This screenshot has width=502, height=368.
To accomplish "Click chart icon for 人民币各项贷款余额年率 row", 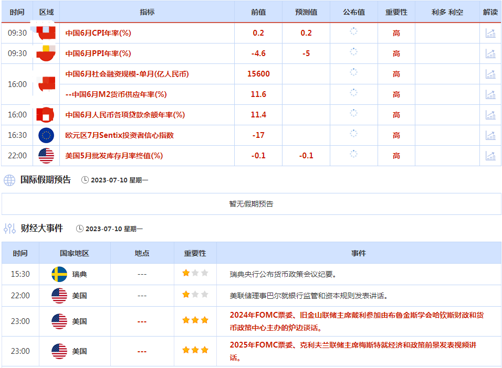I will click(x=490, y=115).
